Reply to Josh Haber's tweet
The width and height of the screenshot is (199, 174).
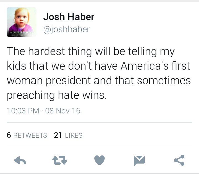pyautogui.click(x=20, y=161)
